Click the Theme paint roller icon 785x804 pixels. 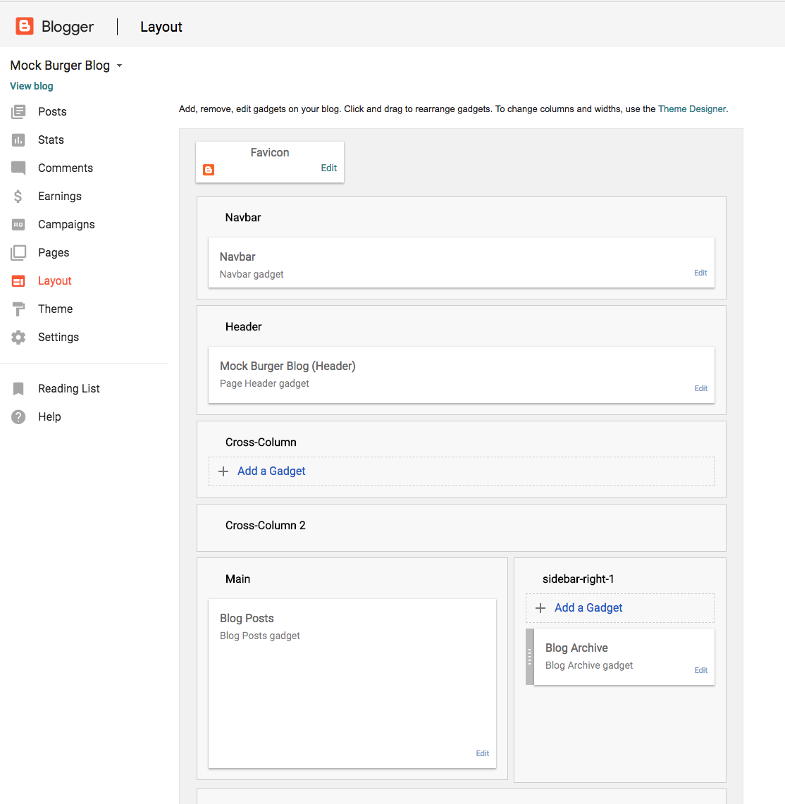19,309
